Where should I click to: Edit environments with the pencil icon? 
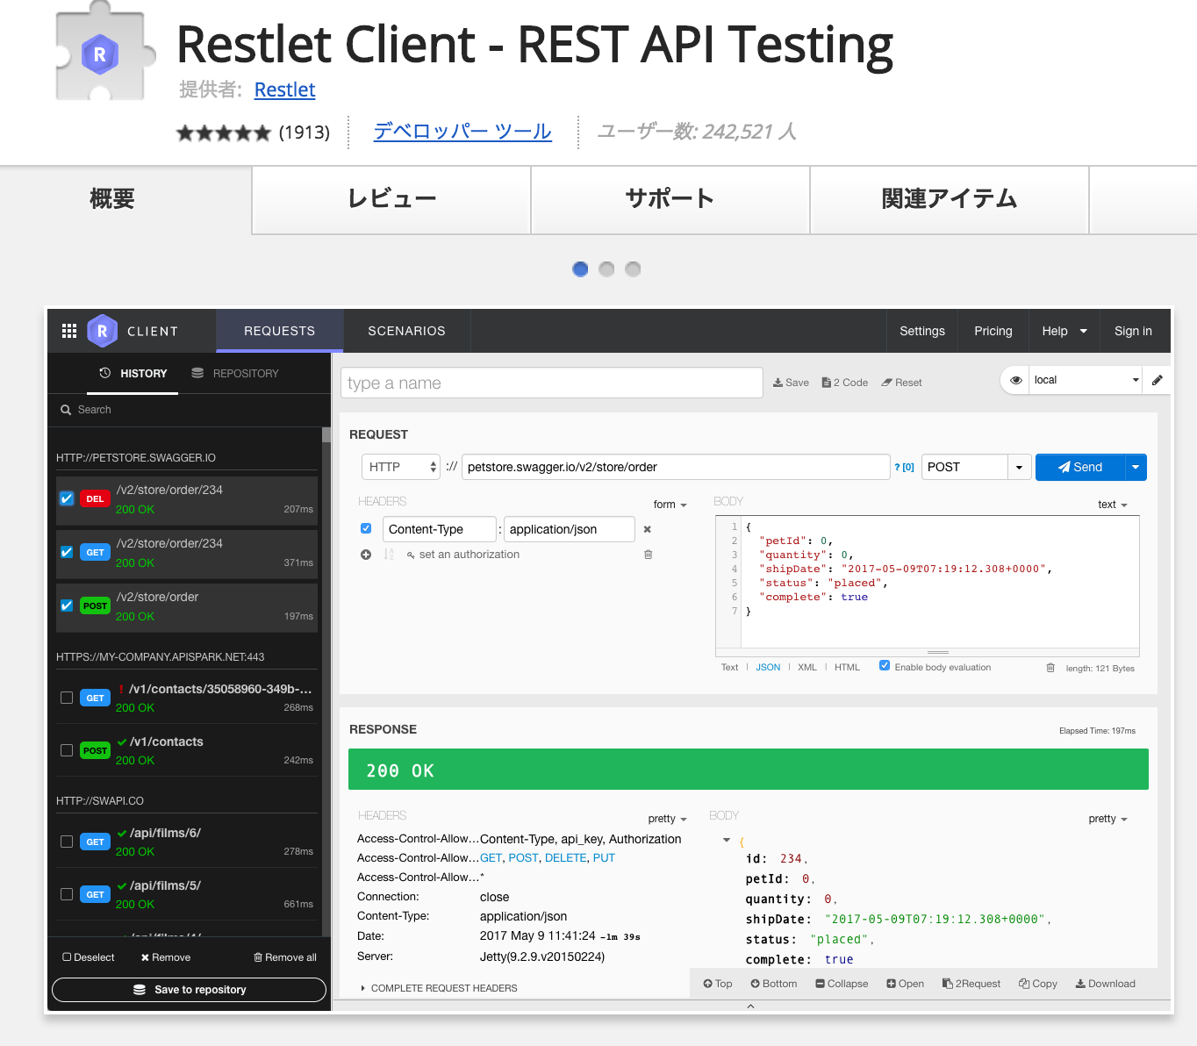[x=1158, y=380]
